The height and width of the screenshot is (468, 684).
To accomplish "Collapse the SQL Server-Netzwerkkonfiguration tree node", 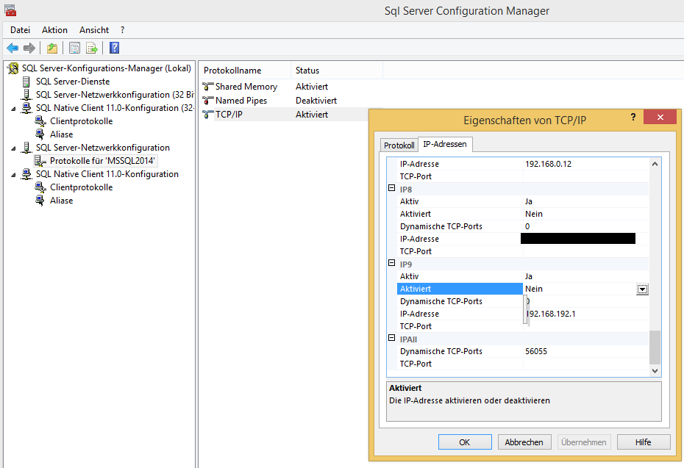I will tap(13, 148).
